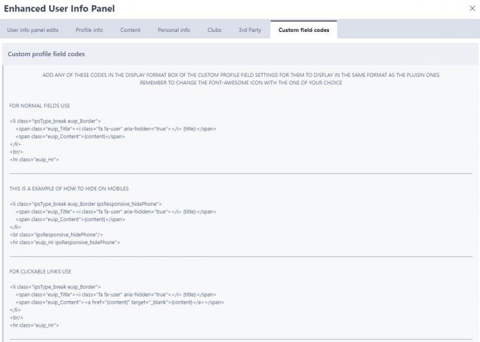480x342 pixels.
Task: Click the Enhanced User Info Panel title
Action: coord(60,9)
